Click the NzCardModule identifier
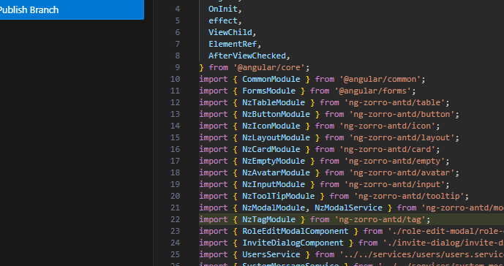This screenshot has width=504, height=266. pyautogui.click(x=271, y=149)
